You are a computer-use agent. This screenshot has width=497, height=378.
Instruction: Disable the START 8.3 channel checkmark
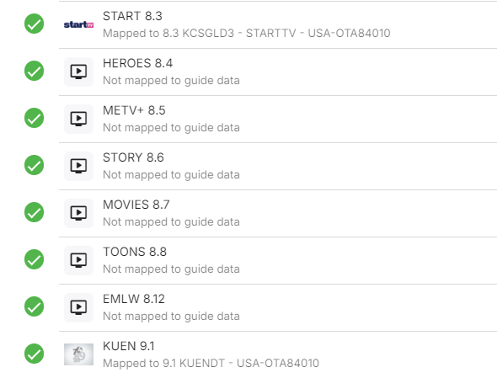pyautogui.click(x=35, y=24)
